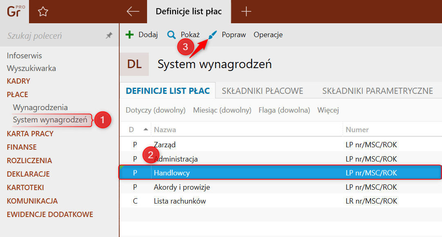442x237 pixels.
Task: Click the P type cell of Zarząd
Action: click(135, 145)
